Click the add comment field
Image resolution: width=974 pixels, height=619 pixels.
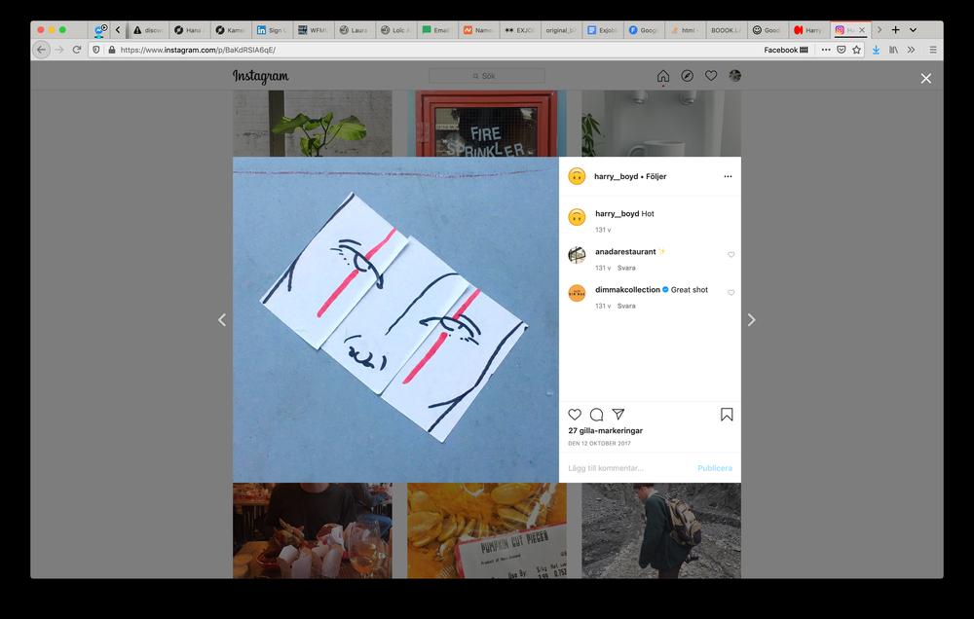point(627,468)
